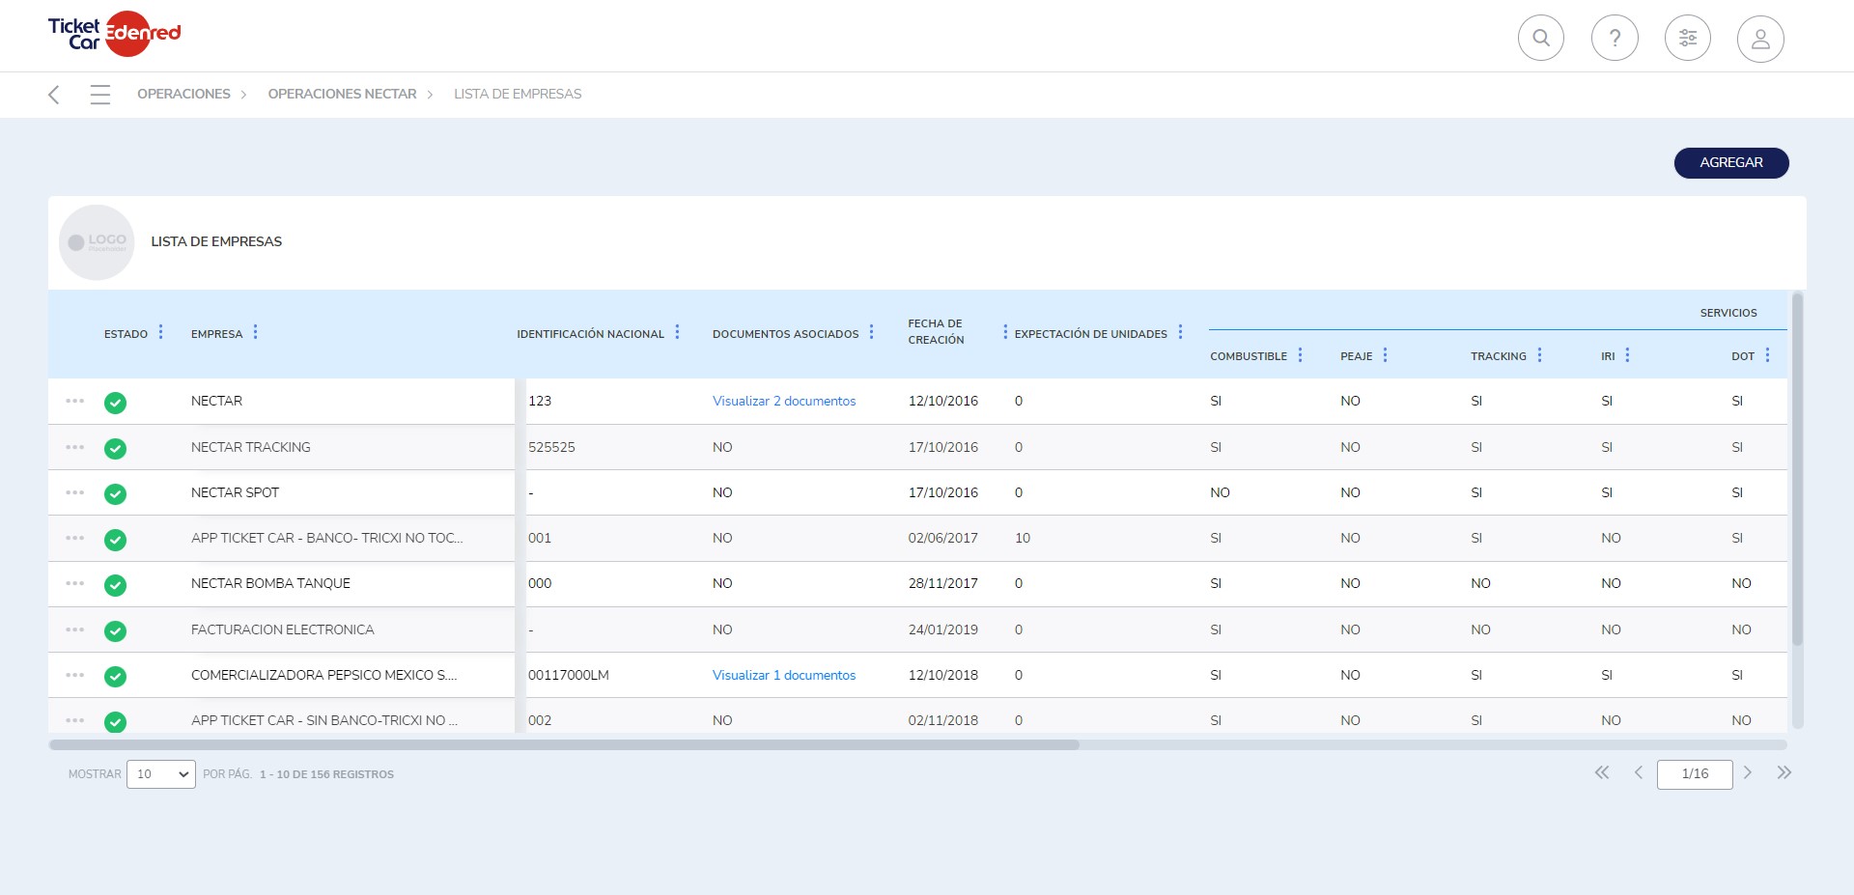Open row actions dots for NECTAR SPOT
This screenshot has width=1854, height=895.
point(75,492)
